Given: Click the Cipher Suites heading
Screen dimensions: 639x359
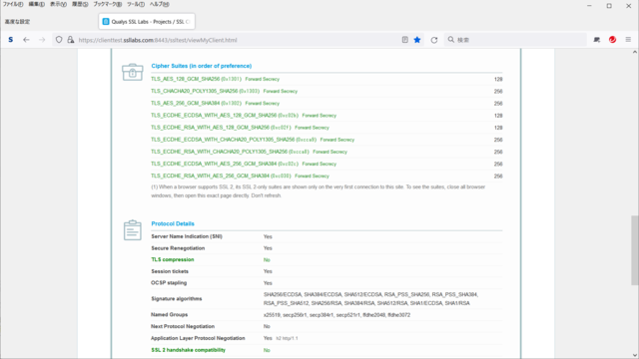Looking at the screenshot, I should [x=202, y=66].
